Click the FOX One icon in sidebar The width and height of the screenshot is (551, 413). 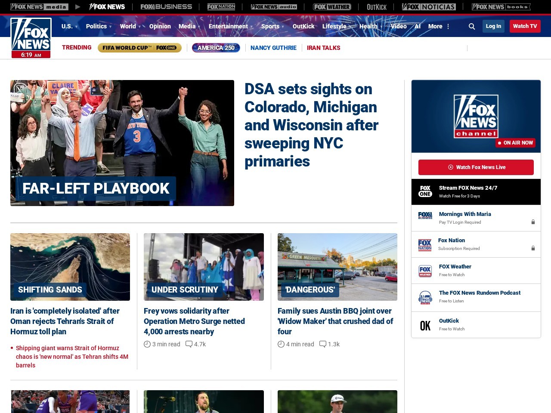click(425, 191)
